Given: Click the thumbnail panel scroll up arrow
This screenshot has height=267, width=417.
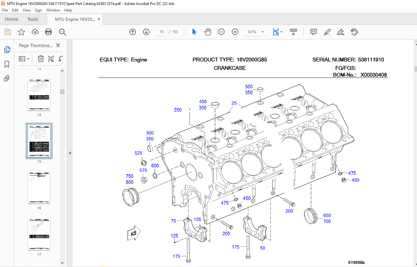Looking at the screenshot, I should coord(62,71).
